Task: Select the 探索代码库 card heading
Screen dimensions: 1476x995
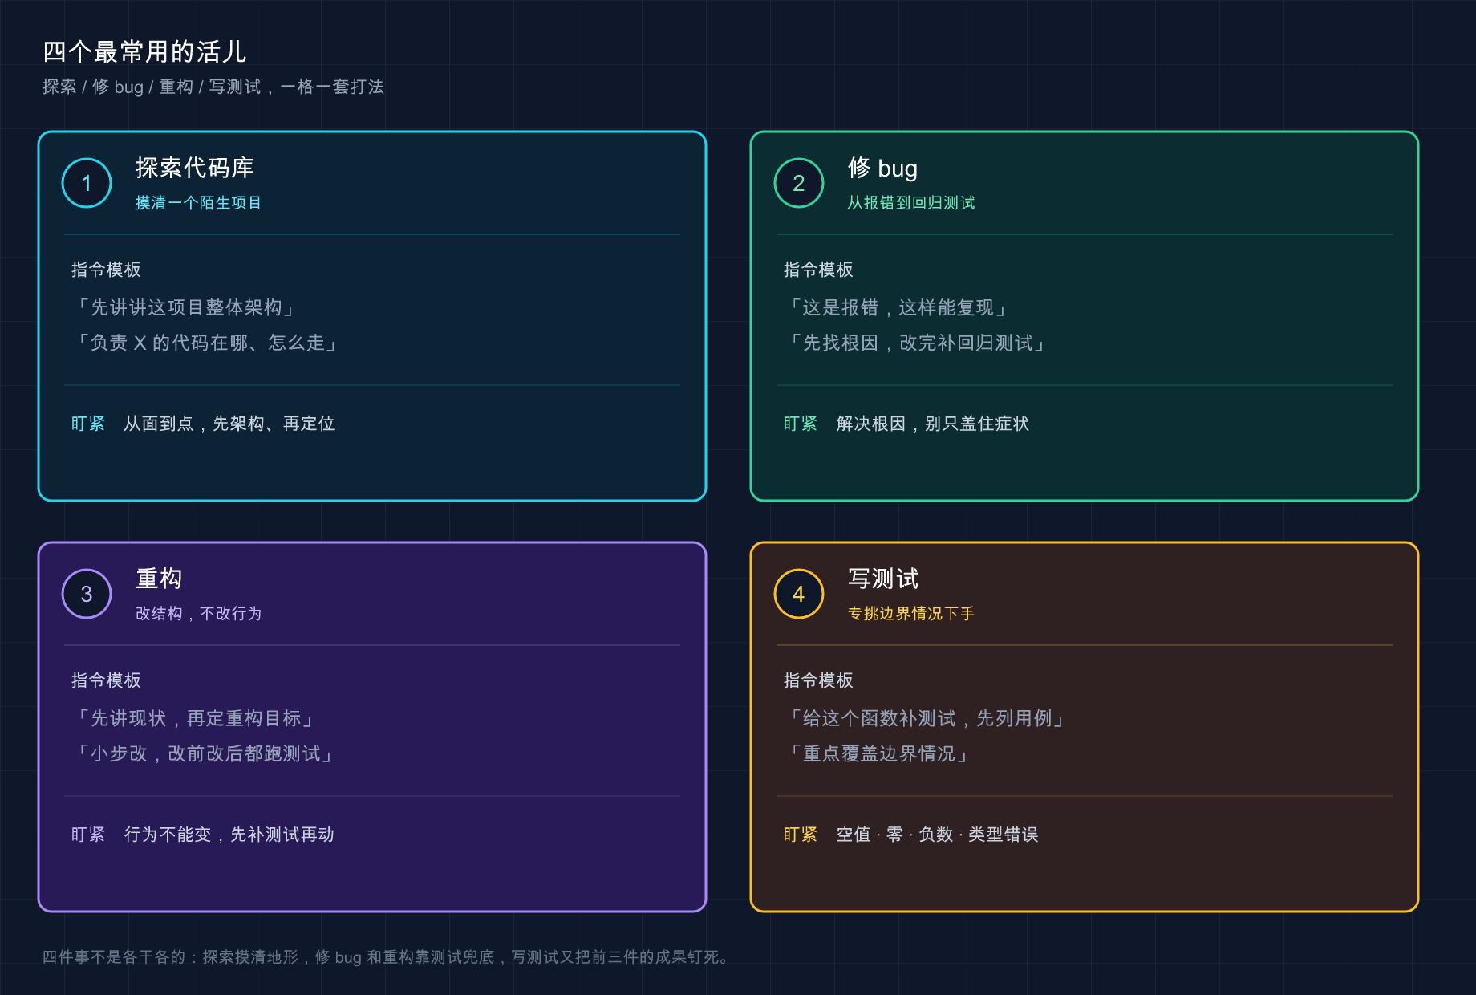Action: [x=195, y=168]
